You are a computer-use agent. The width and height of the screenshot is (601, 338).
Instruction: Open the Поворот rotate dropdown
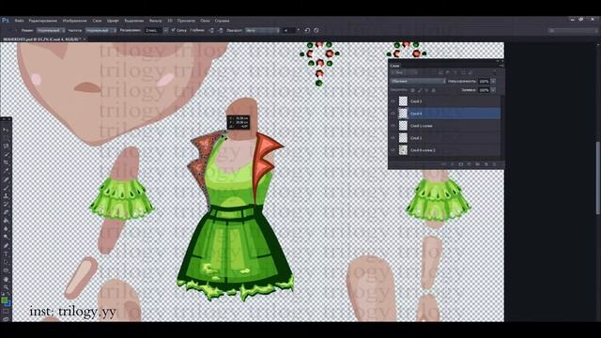coord(262,30)
